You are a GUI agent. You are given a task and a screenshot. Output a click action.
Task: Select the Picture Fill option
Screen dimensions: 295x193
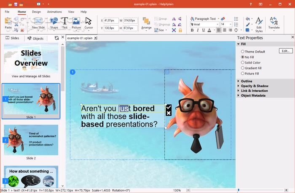[243, 74]
